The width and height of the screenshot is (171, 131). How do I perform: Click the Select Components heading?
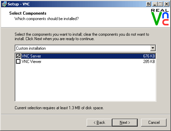[28, 13]
